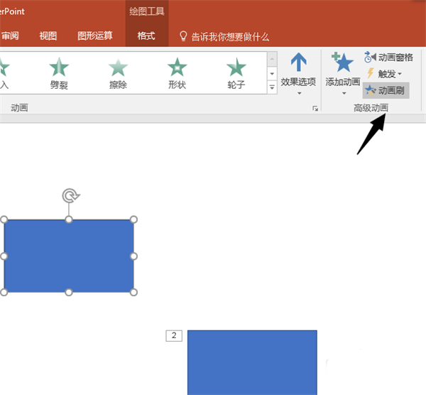426x395 pixels.
Task: Click the animation order marker 2
Action: point(174,336)
